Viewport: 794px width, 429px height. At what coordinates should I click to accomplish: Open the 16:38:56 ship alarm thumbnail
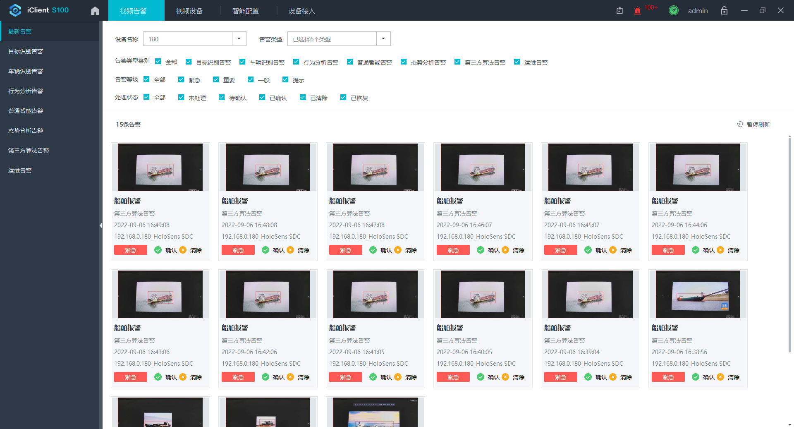point(698,294)
